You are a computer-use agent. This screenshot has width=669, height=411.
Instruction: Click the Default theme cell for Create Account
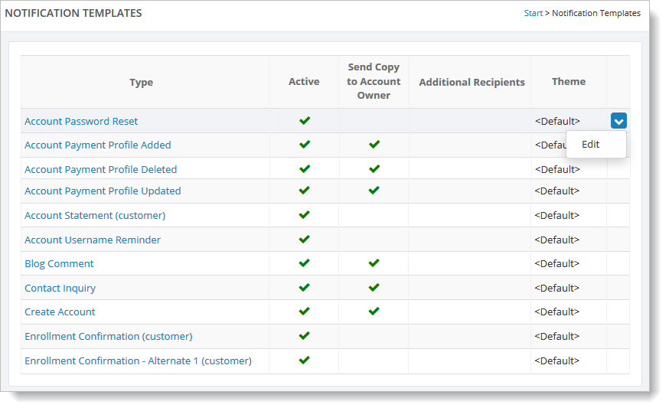point(556,312)
